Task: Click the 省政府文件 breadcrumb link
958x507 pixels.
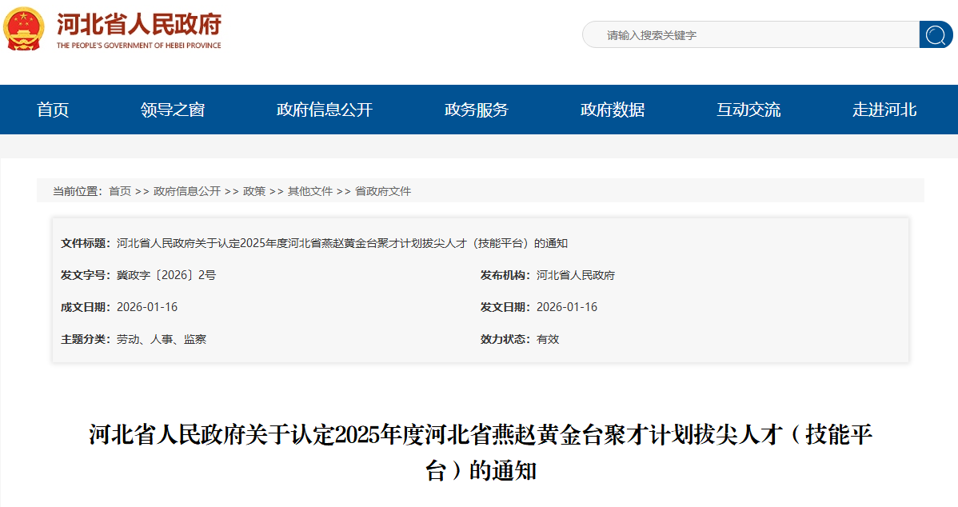Action: coord(383,191)
